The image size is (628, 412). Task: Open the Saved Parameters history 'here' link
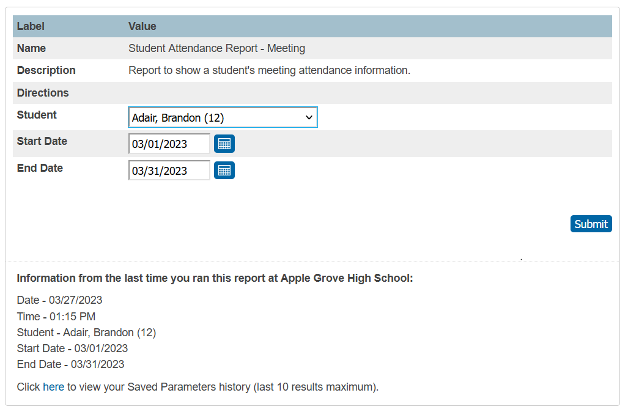tap(53, 387)
